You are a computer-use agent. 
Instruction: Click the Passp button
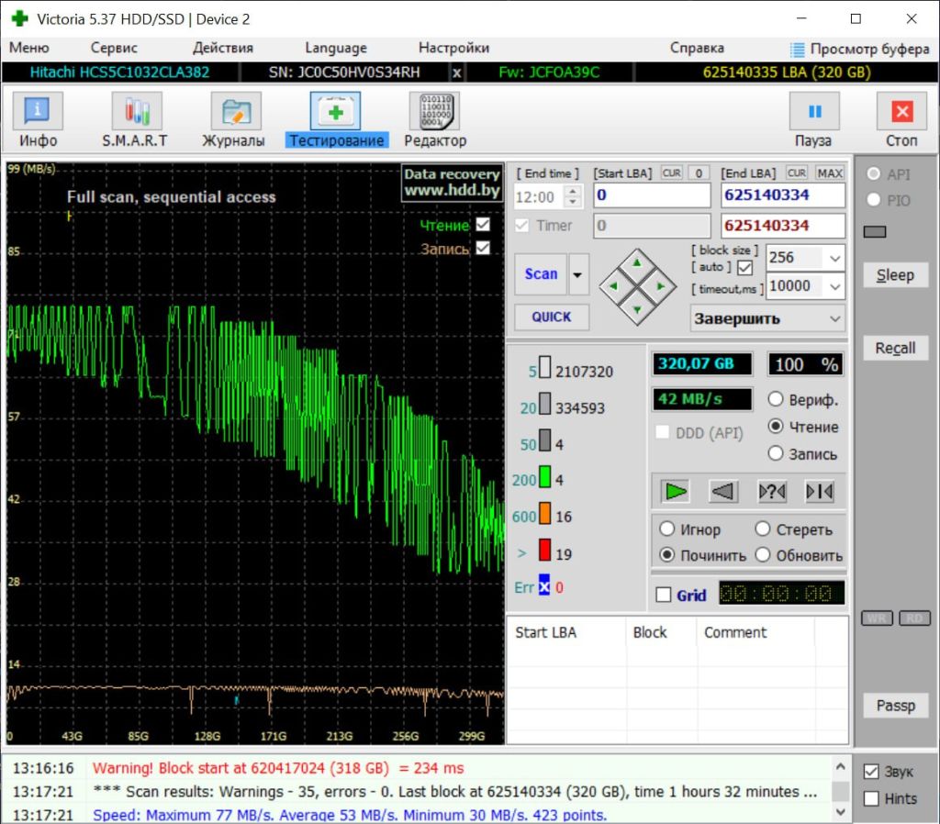click(x=895, y=706)
